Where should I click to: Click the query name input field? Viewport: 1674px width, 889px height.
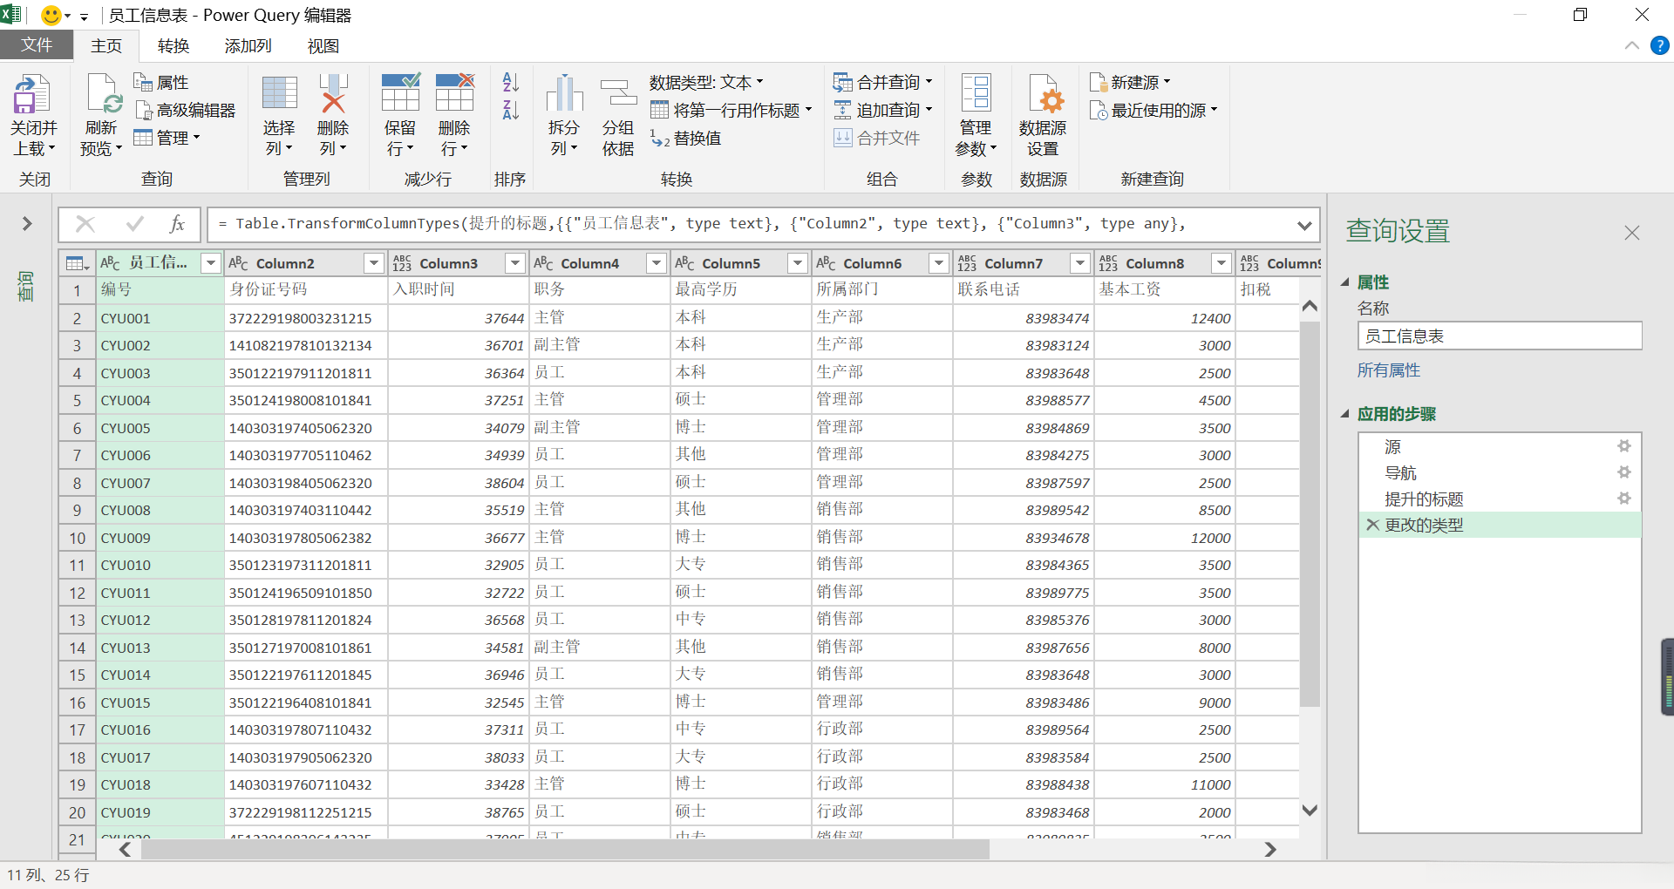tap(1499, 336)
